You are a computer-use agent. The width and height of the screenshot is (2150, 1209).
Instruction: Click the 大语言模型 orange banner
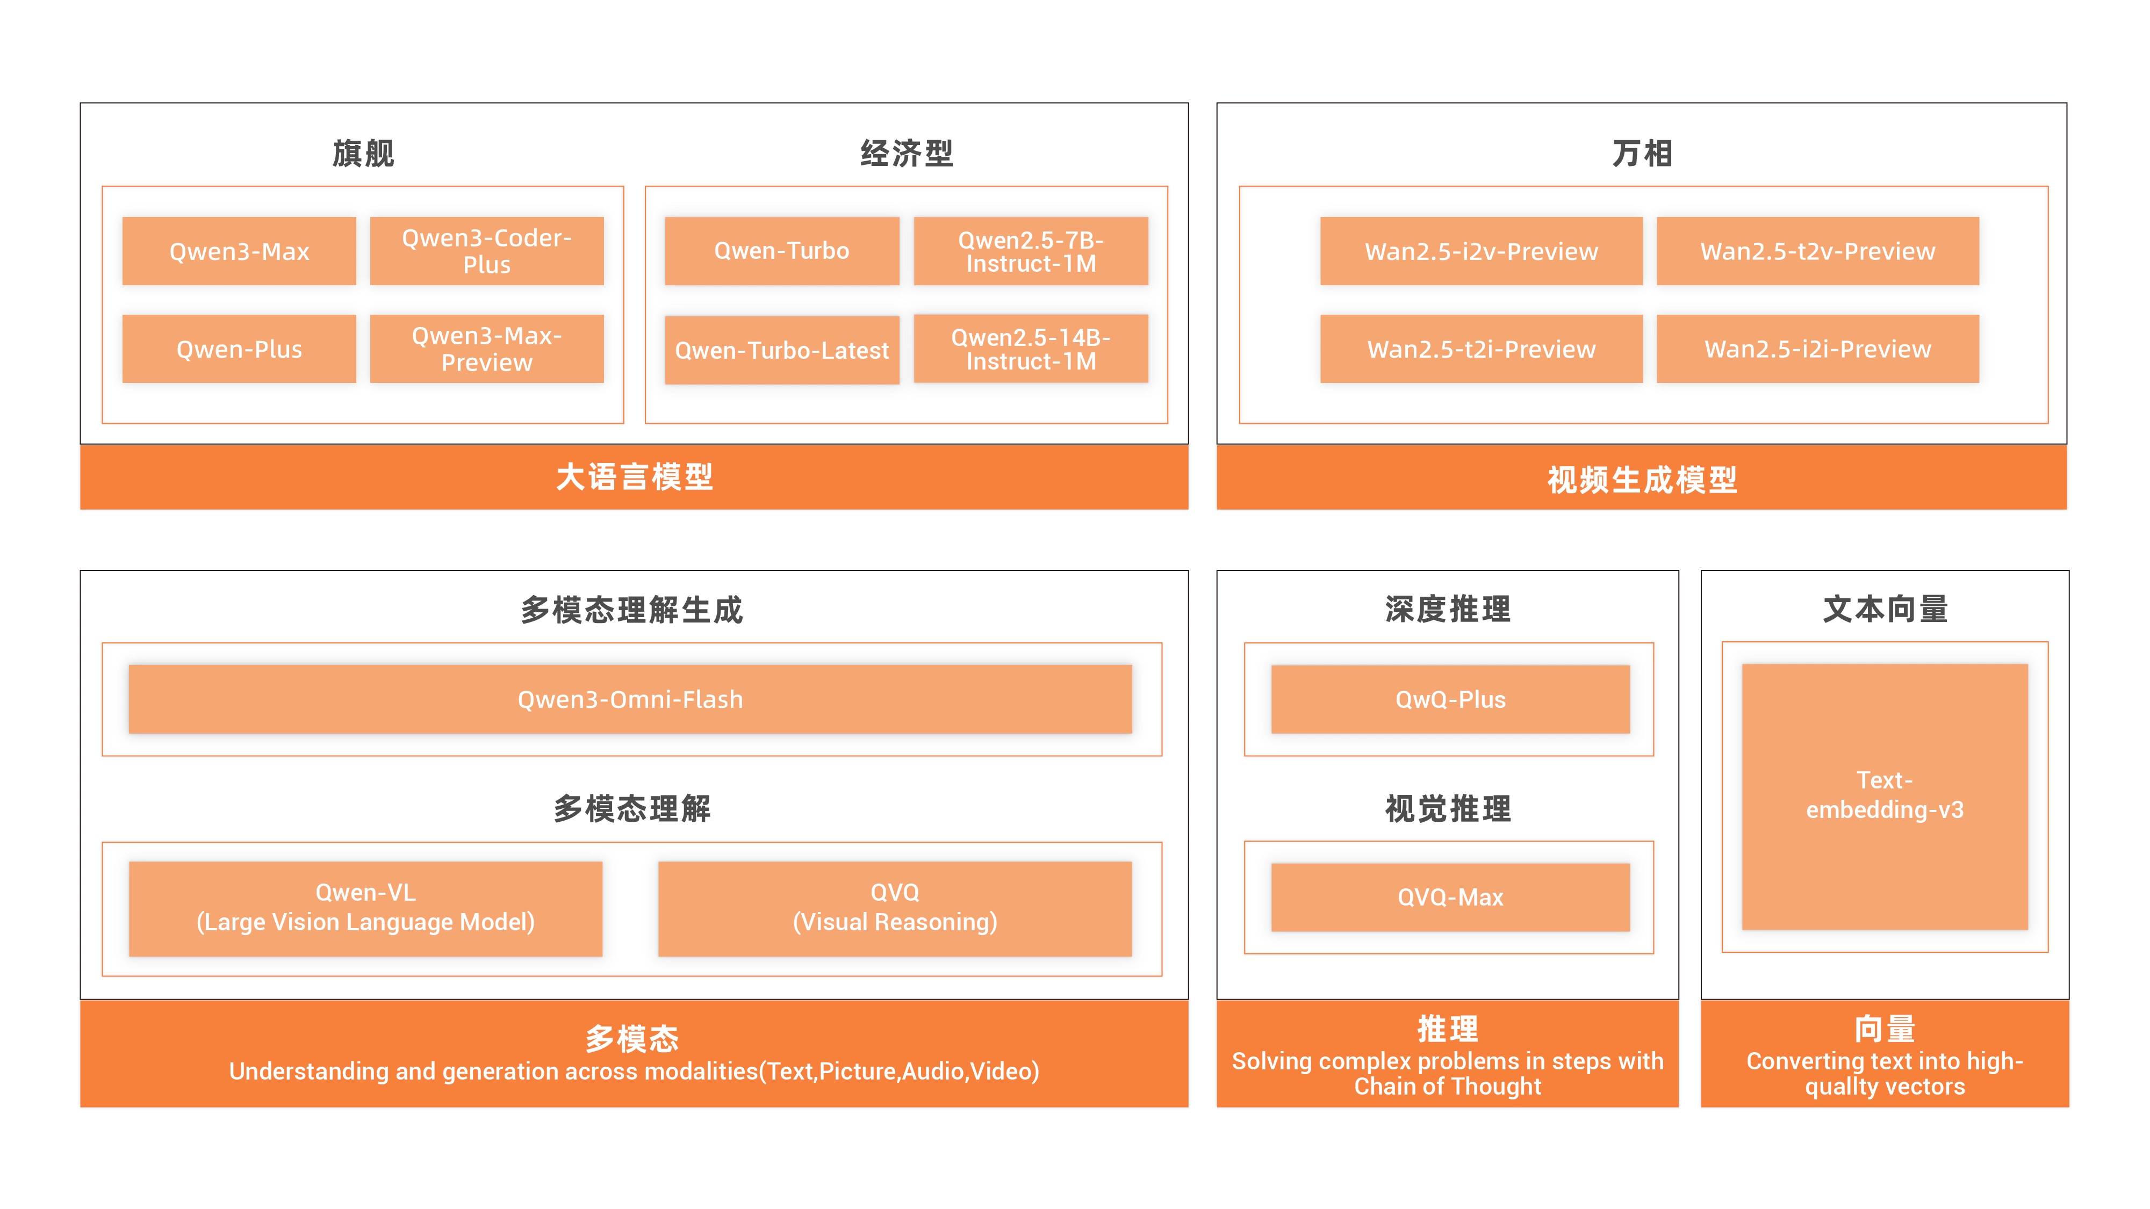click(x=634, y=477)
